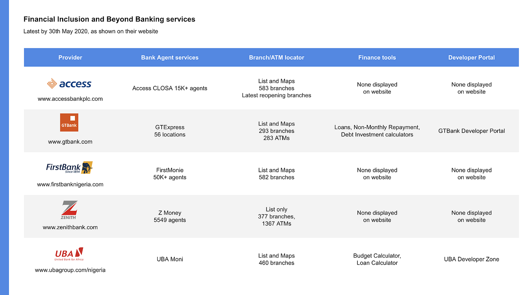Click the 'Financial Inclusion and Beyond Banking services' title
Screen dimensions: 524x295
(109, 19)
